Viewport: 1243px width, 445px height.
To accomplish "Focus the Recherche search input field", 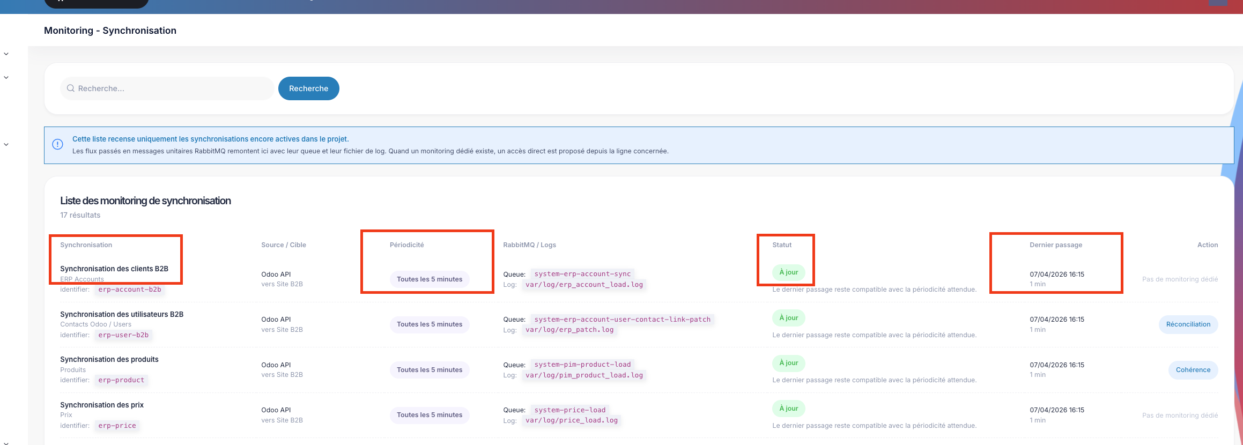I will (167, 88).
